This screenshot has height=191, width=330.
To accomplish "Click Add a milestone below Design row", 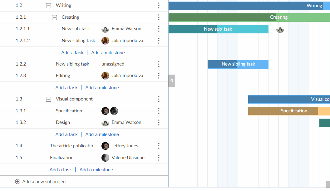I will (102, 135).
